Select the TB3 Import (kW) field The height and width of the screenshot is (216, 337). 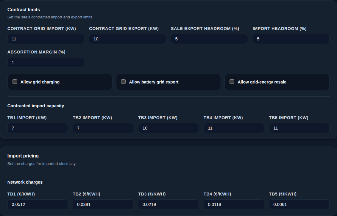pyautogui.click(x=168, y=128)
